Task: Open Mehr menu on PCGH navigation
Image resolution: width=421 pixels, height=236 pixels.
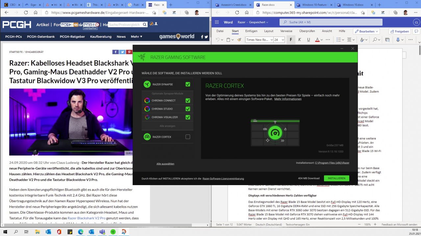Action: point(136,36)
